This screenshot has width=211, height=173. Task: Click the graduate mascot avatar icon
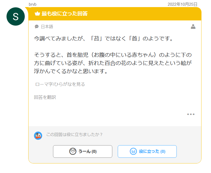(x=38, y=136)
